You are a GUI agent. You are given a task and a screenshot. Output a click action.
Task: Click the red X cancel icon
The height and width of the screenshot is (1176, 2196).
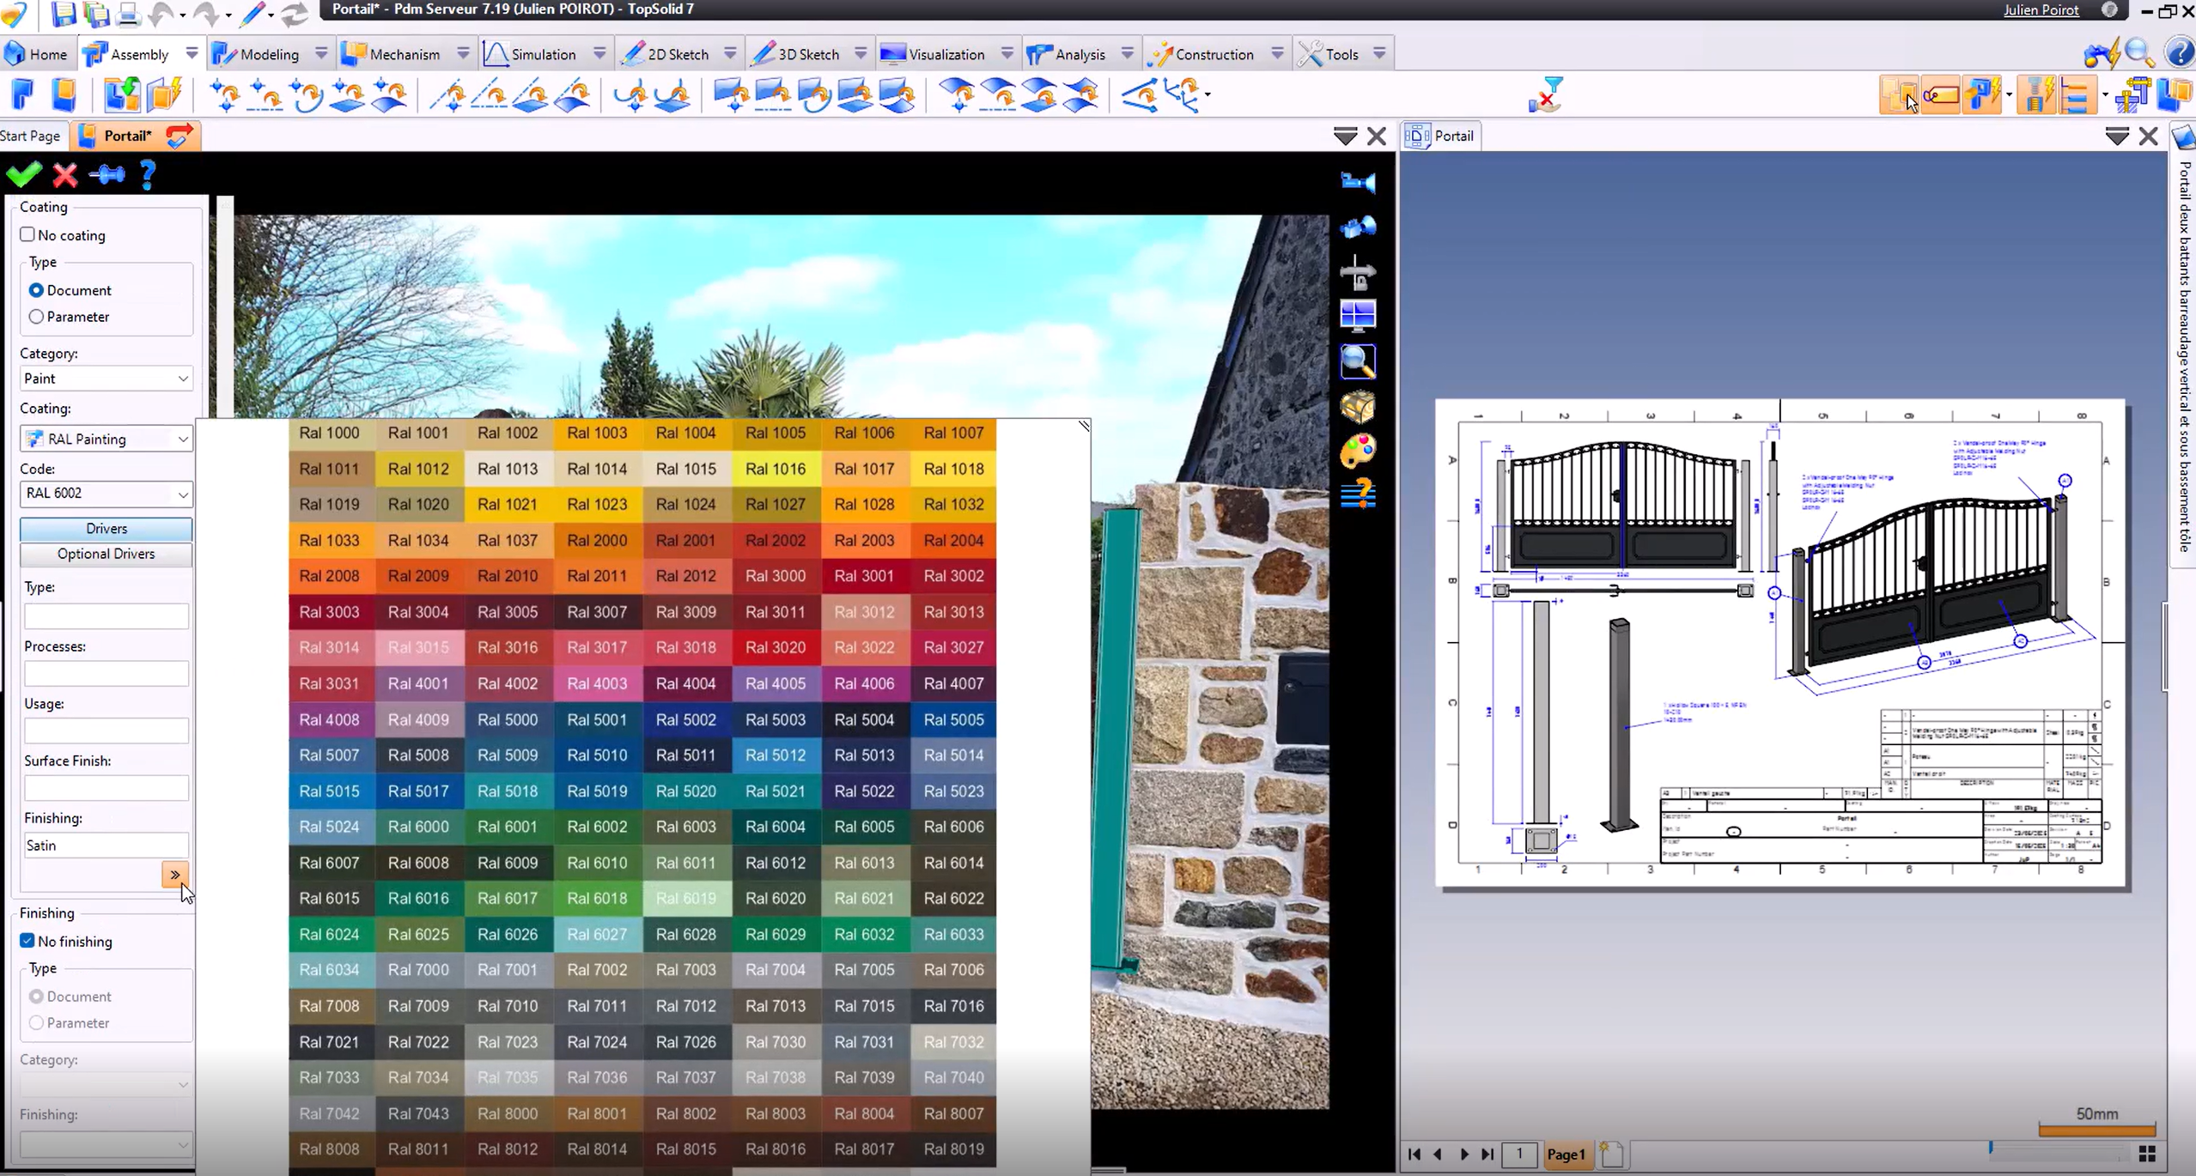[x=65, y=174]
